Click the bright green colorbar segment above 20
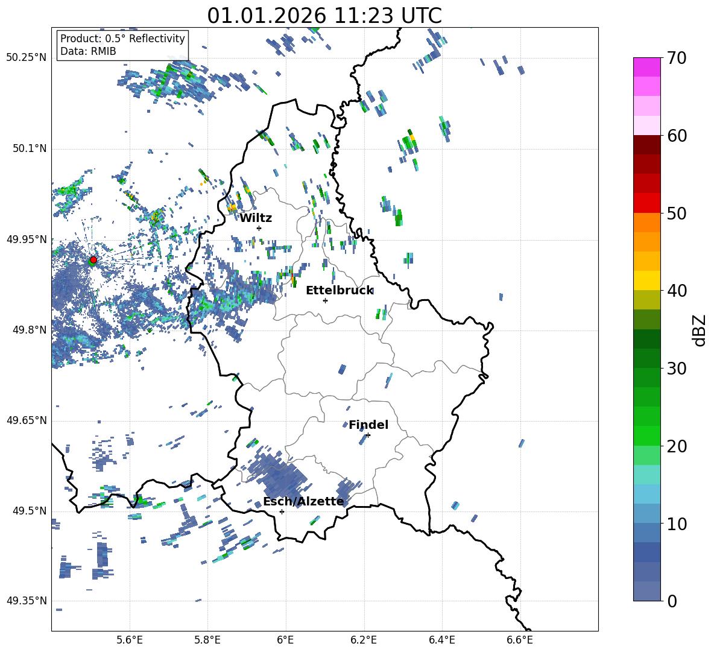 647,435
